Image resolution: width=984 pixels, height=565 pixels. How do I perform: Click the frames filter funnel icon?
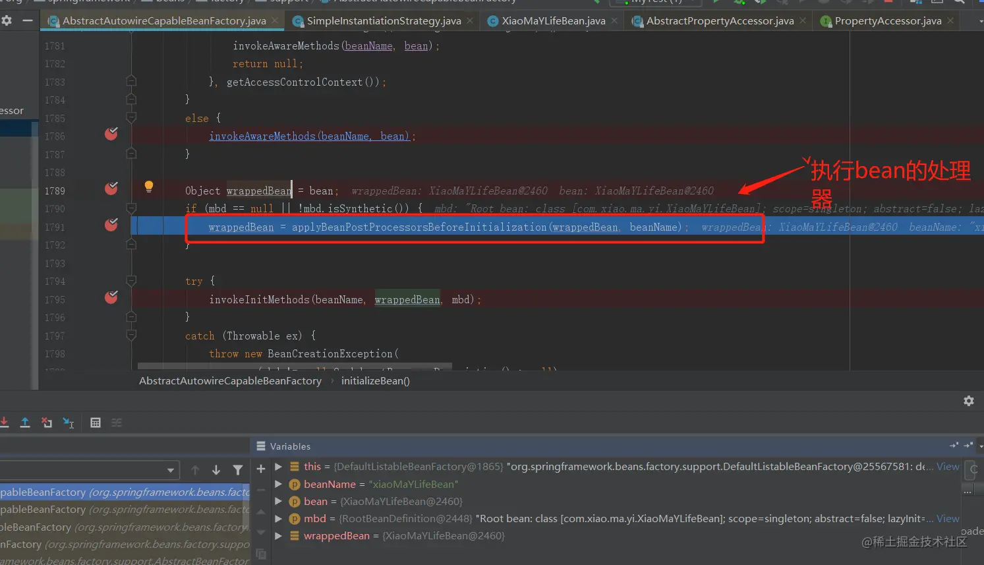[x=238, y=470]
